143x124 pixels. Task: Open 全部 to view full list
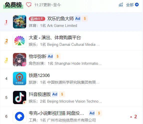click(x=130, y=5)
